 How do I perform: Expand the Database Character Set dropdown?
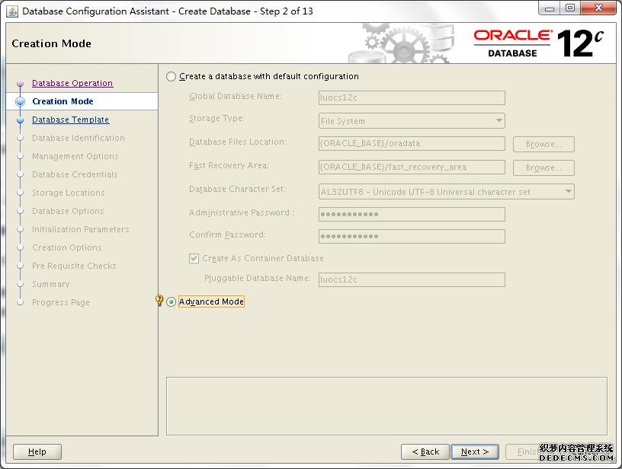(446, 192)
